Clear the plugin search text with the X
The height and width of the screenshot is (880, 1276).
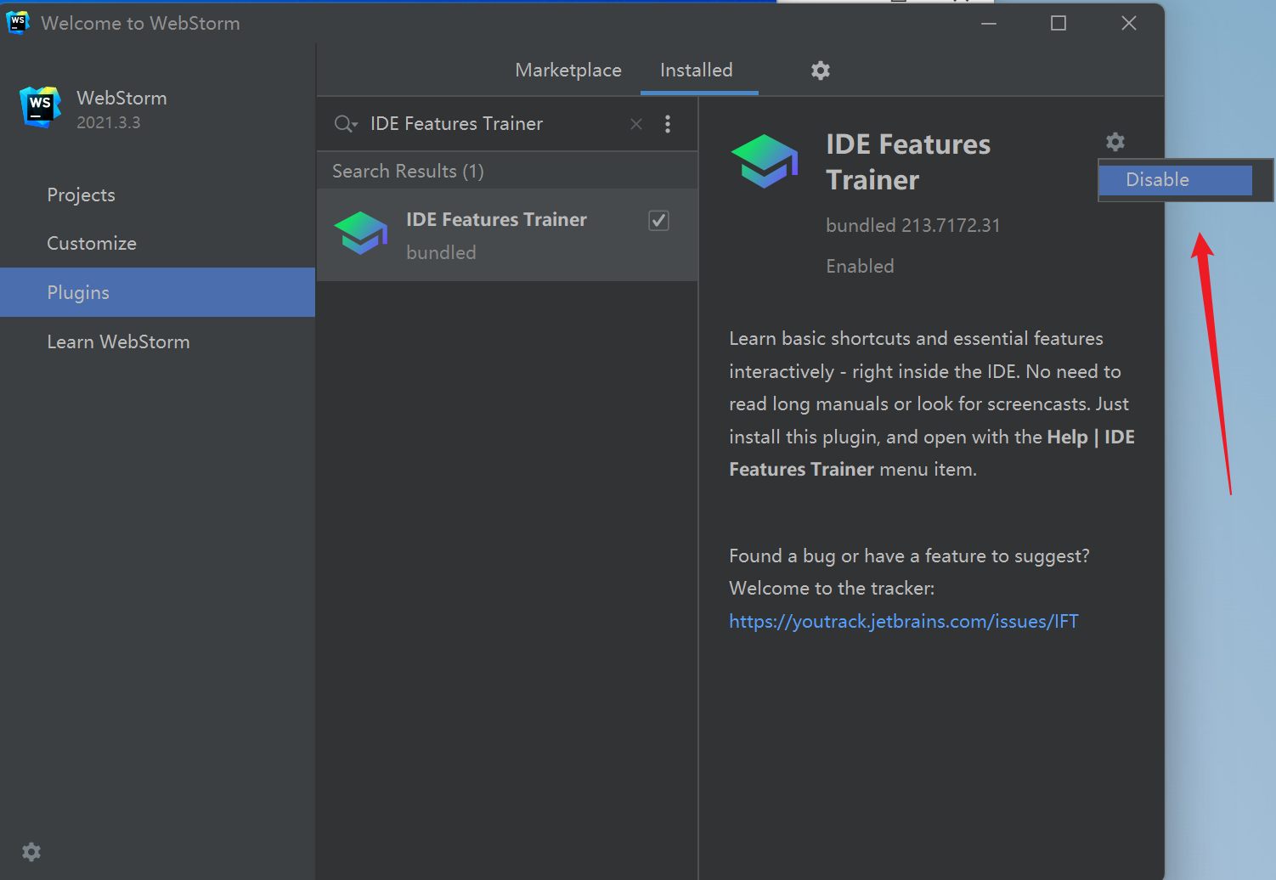636,124
